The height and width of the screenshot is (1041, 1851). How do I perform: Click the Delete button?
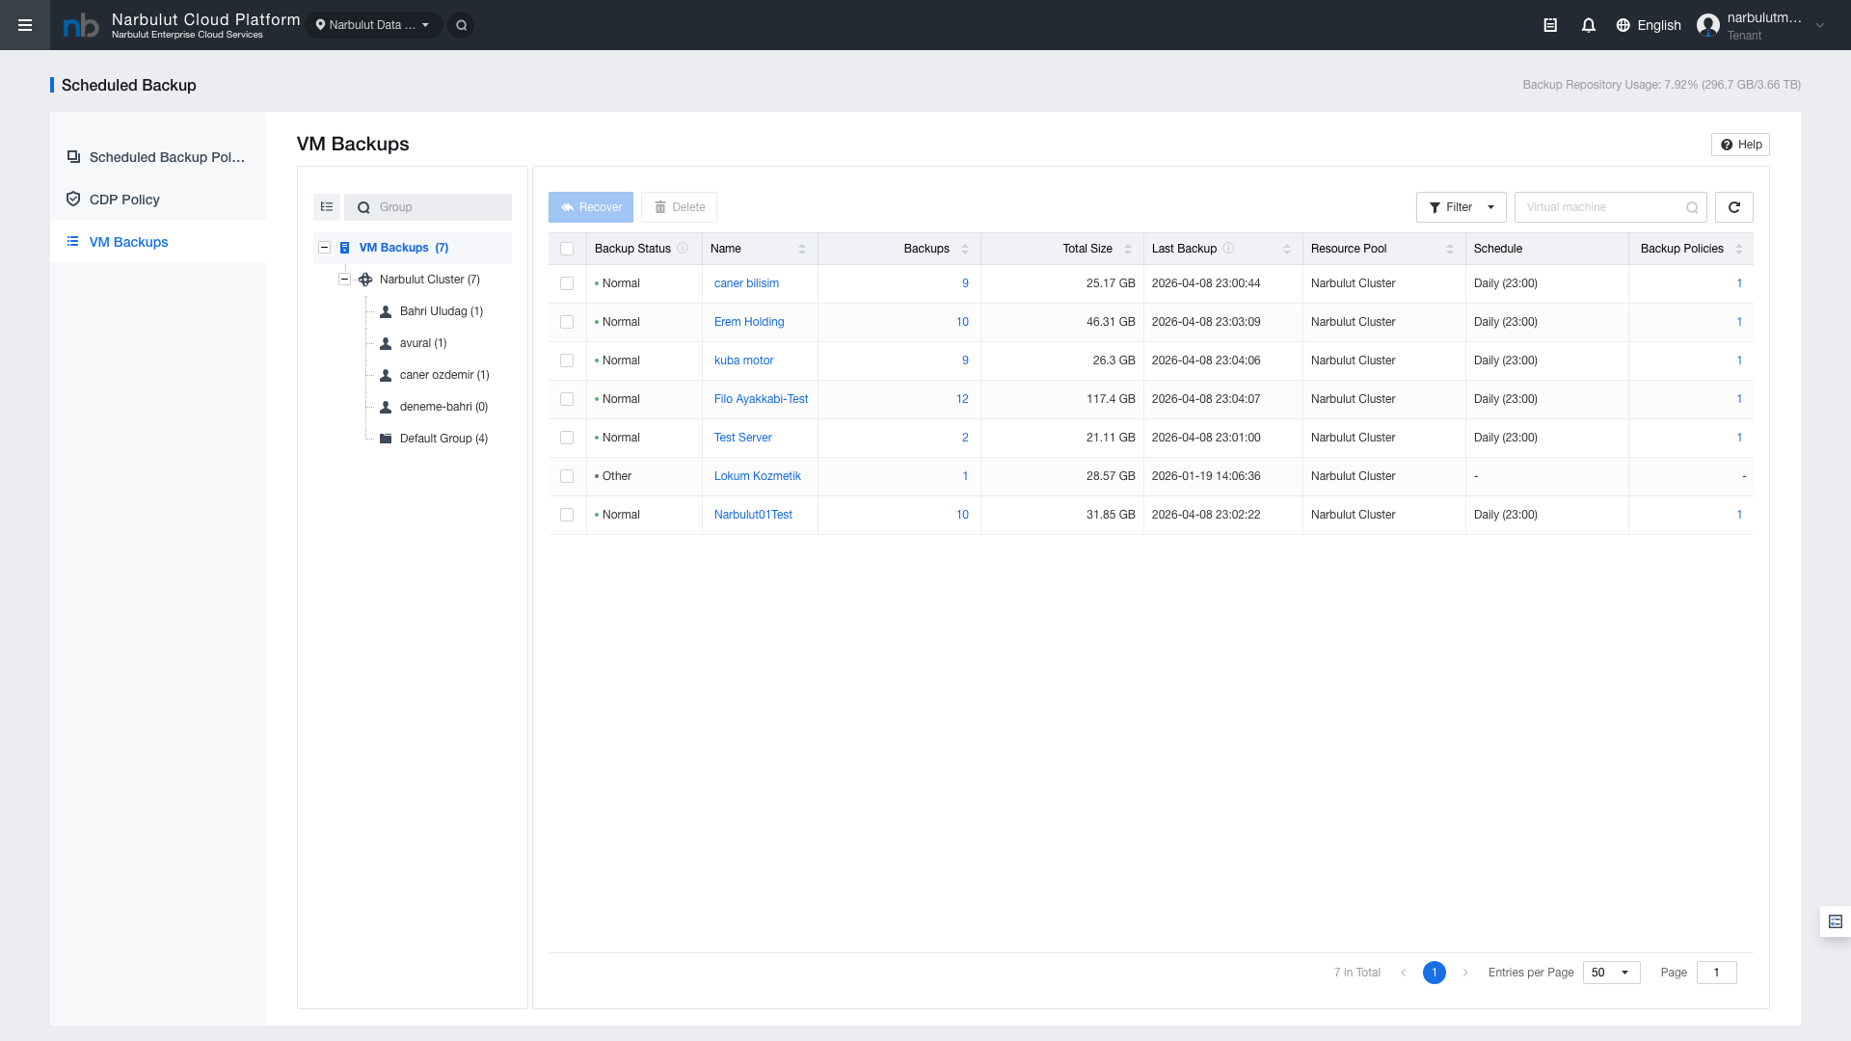(679, 207)
